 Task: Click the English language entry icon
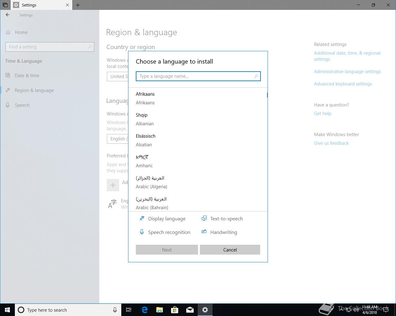[112, 204]
